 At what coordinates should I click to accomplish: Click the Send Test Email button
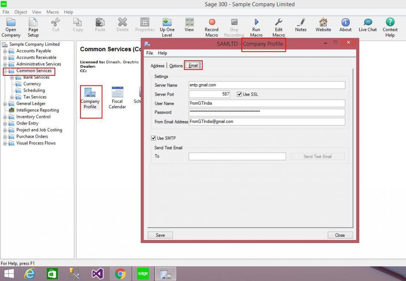point(318,156)
